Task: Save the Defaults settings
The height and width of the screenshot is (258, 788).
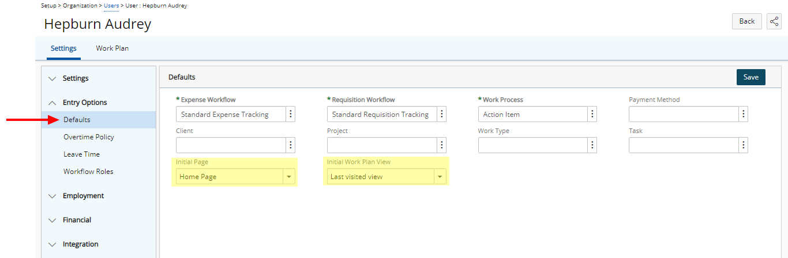Action: click(x=751, y=77)
